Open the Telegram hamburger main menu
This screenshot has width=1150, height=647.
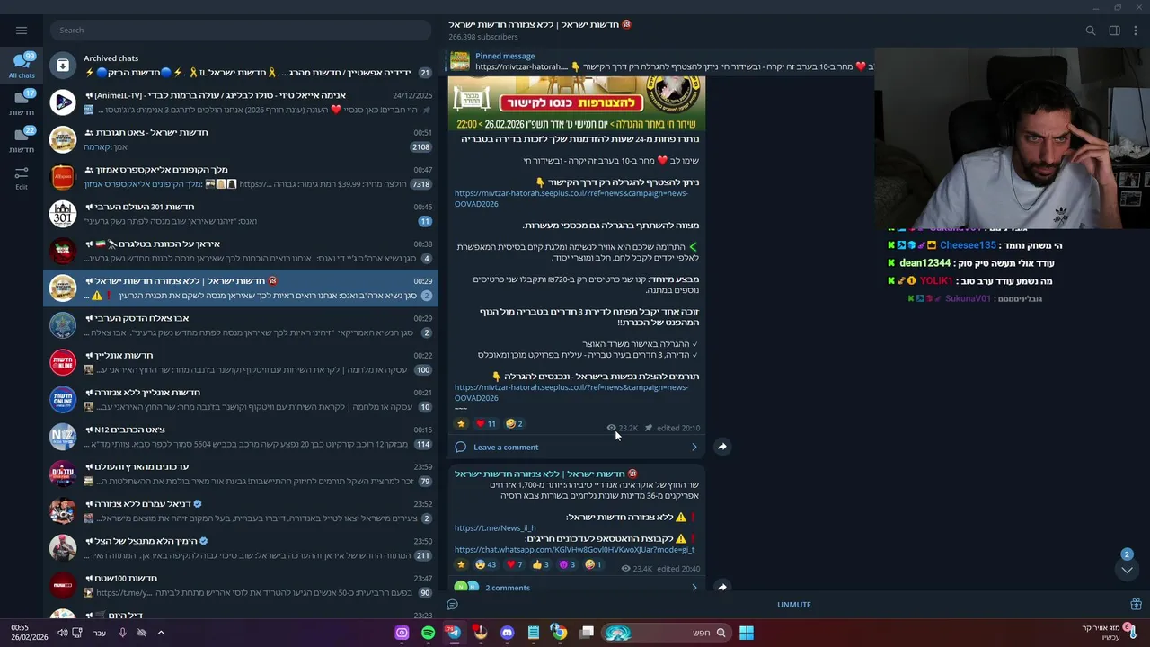pyautogui.click(x=22, y=31)
